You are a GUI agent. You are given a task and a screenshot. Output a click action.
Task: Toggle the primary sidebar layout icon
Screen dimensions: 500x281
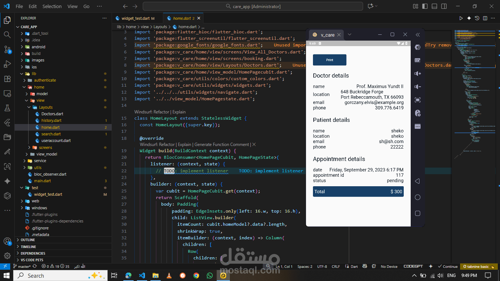425,6
